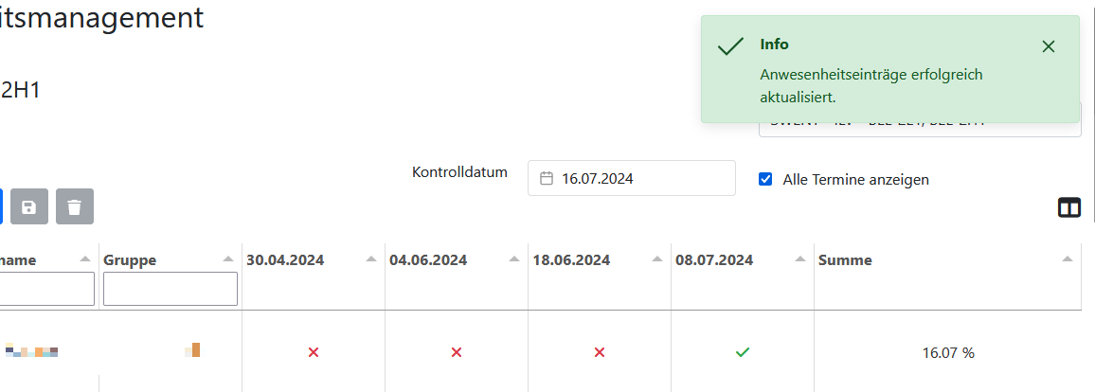Screen dimensions: 1095x392
Task: Toggle the red X under 18.06.2024
Action: 599,352
